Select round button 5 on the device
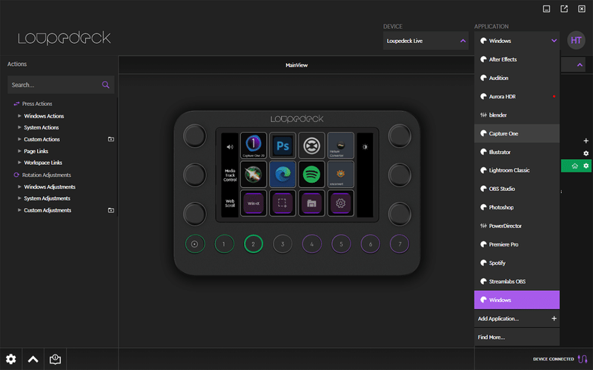Viewport: 593px width, 370px height. pyautogui.click(x=341, y=244)
